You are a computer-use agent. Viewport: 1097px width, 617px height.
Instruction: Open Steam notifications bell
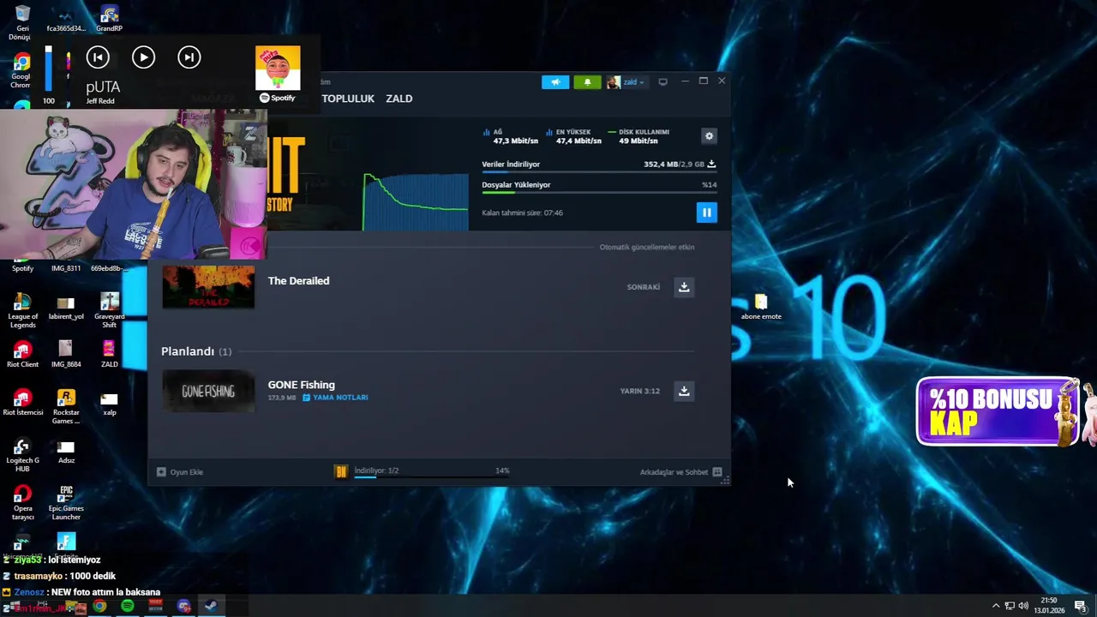587,82
